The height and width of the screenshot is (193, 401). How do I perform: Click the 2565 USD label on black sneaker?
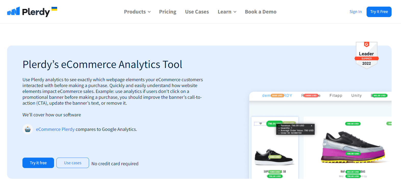(x=275, y=157)
